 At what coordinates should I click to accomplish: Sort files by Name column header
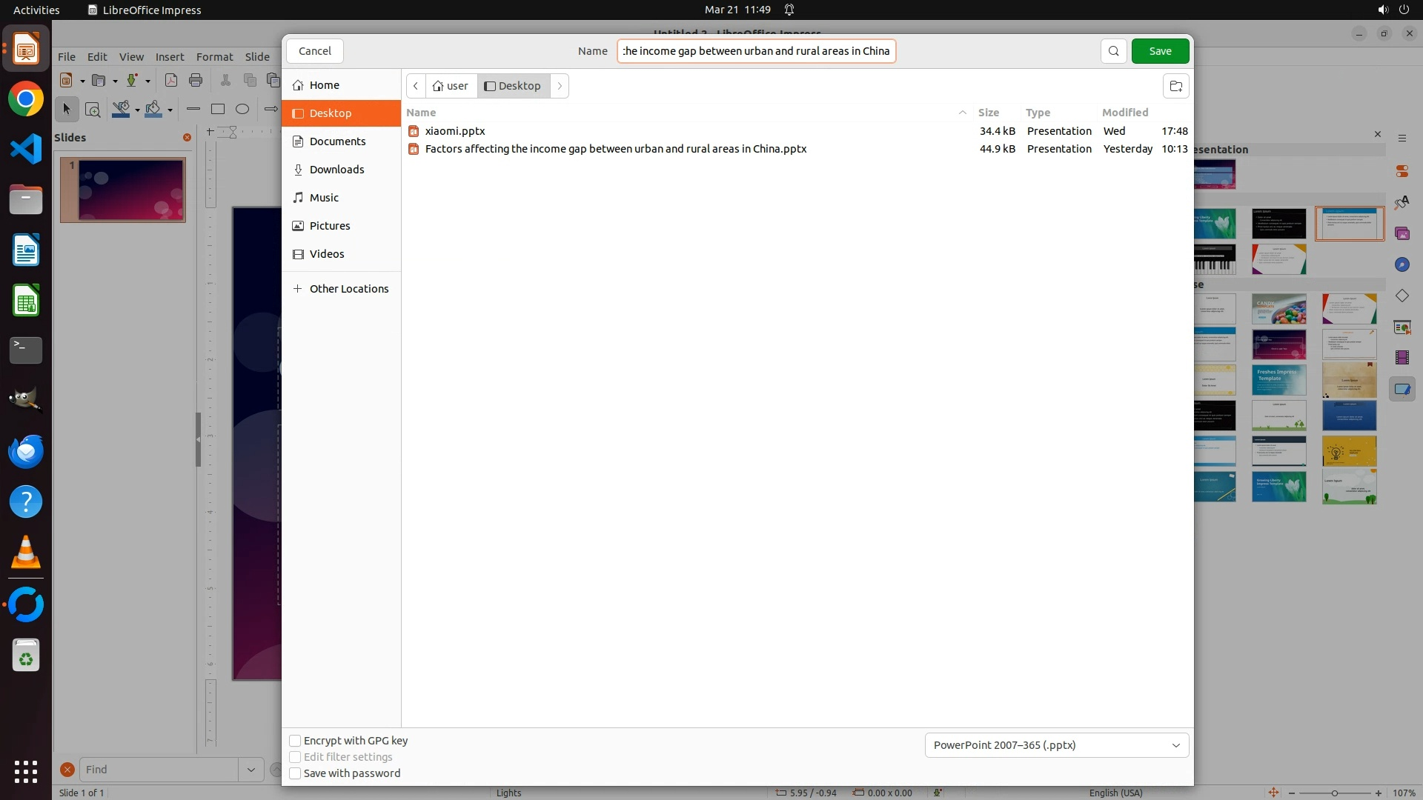click(421, 113)
